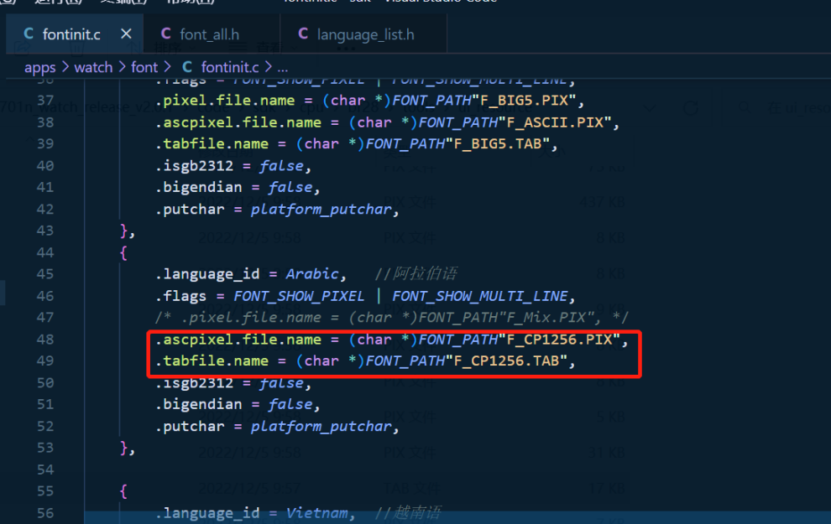Viewport: 831px width, 524px height.
Task: Place cursor on the "F_CP1256.TAB" string
Action: (506, 361)
